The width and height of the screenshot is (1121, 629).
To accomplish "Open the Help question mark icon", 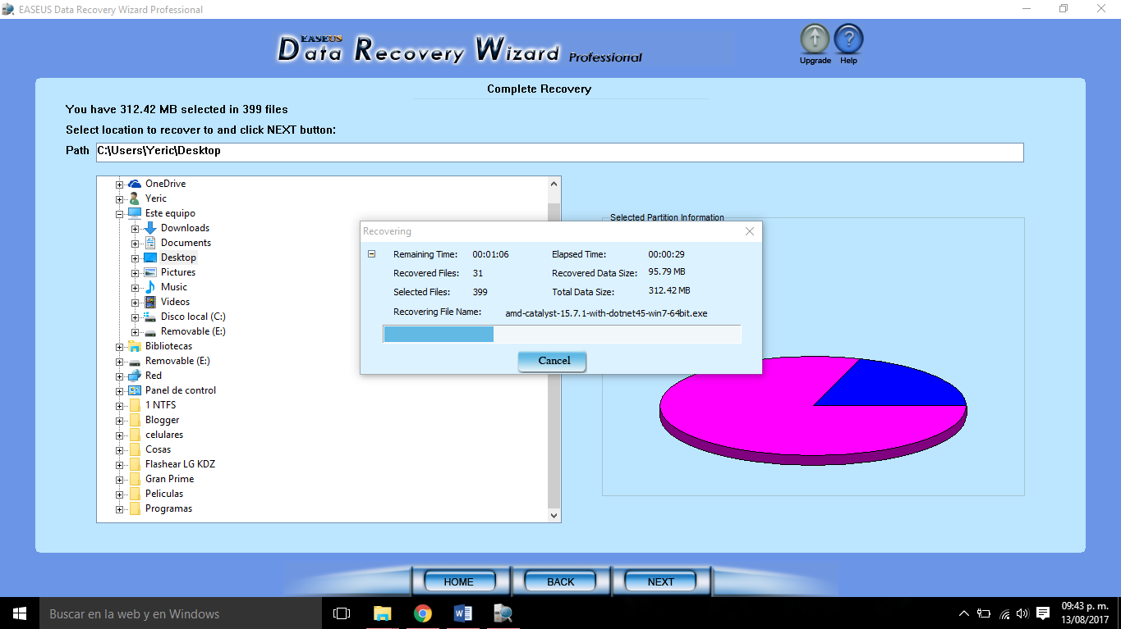I will click(848, 39).
